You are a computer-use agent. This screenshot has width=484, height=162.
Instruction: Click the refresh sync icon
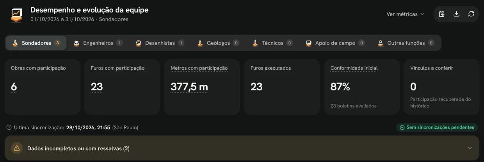pos(471,14)
